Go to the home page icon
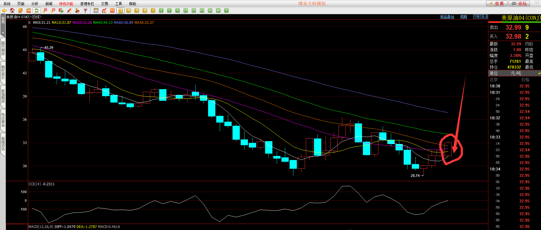 coord(12,10)
